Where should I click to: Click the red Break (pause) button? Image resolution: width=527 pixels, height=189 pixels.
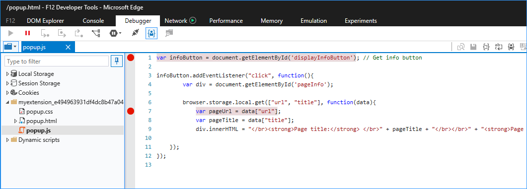point(27,33)
